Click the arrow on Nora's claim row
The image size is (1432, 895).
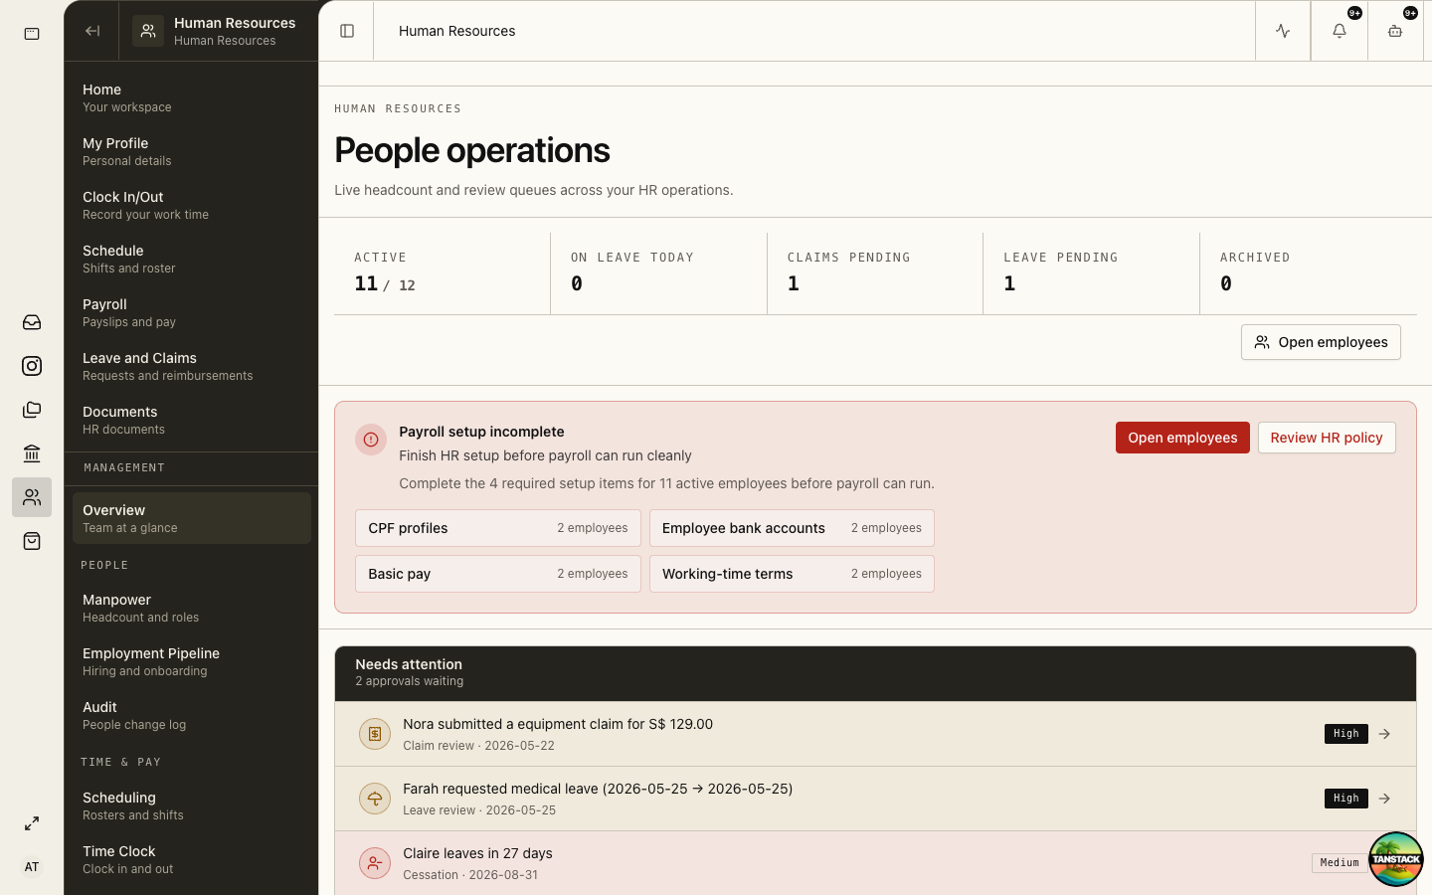coord(1384,734)
